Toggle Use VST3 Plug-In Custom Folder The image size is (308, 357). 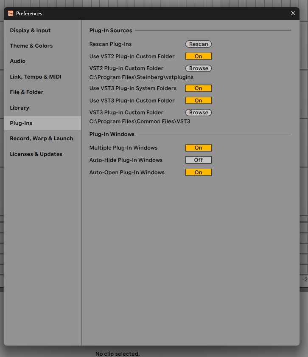199,100
